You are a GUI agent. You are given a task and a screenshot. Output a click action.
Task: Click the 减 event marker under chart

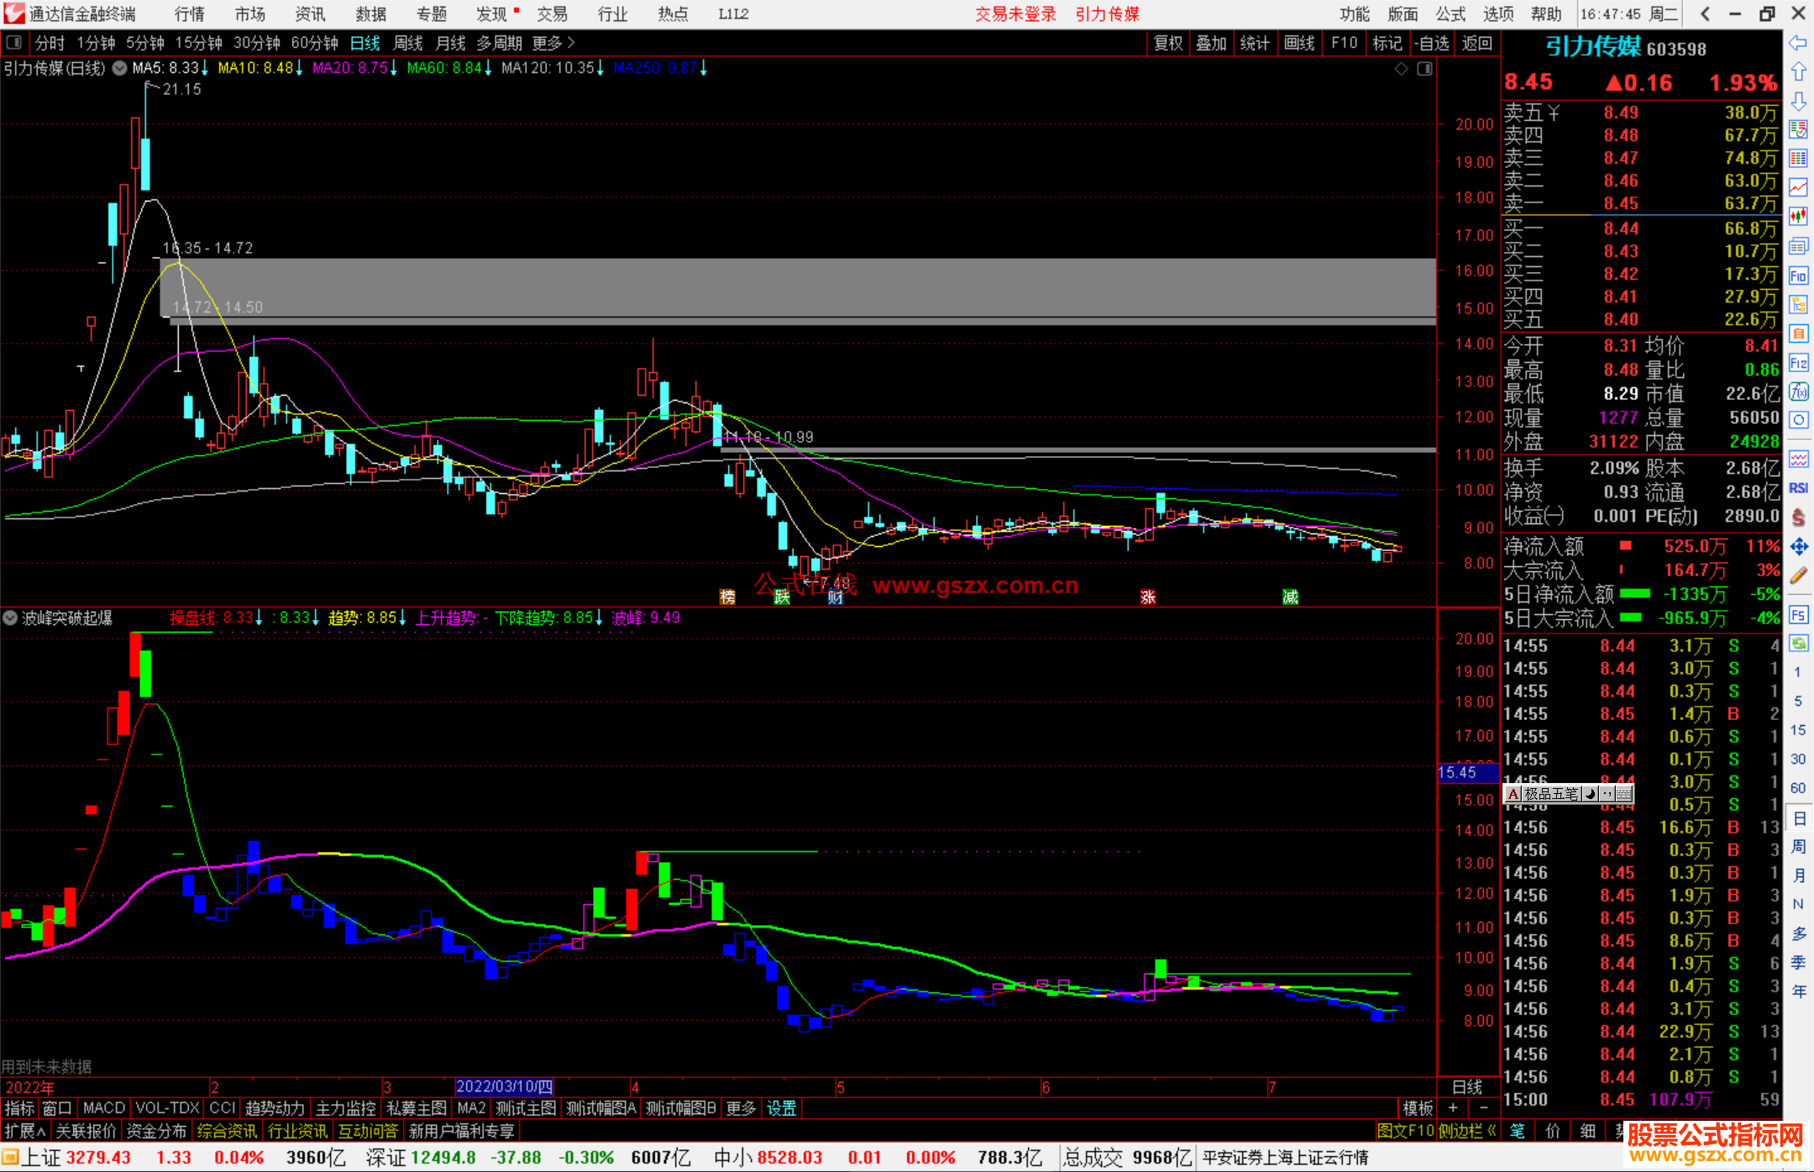1291,597
